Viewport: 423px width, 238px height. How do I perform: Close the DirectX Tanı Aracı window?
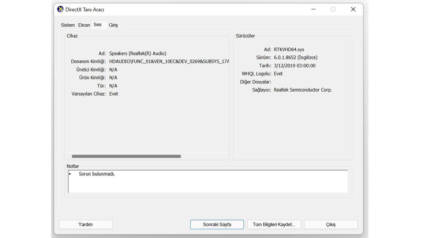pyautogui.click(x=353, y=10)
